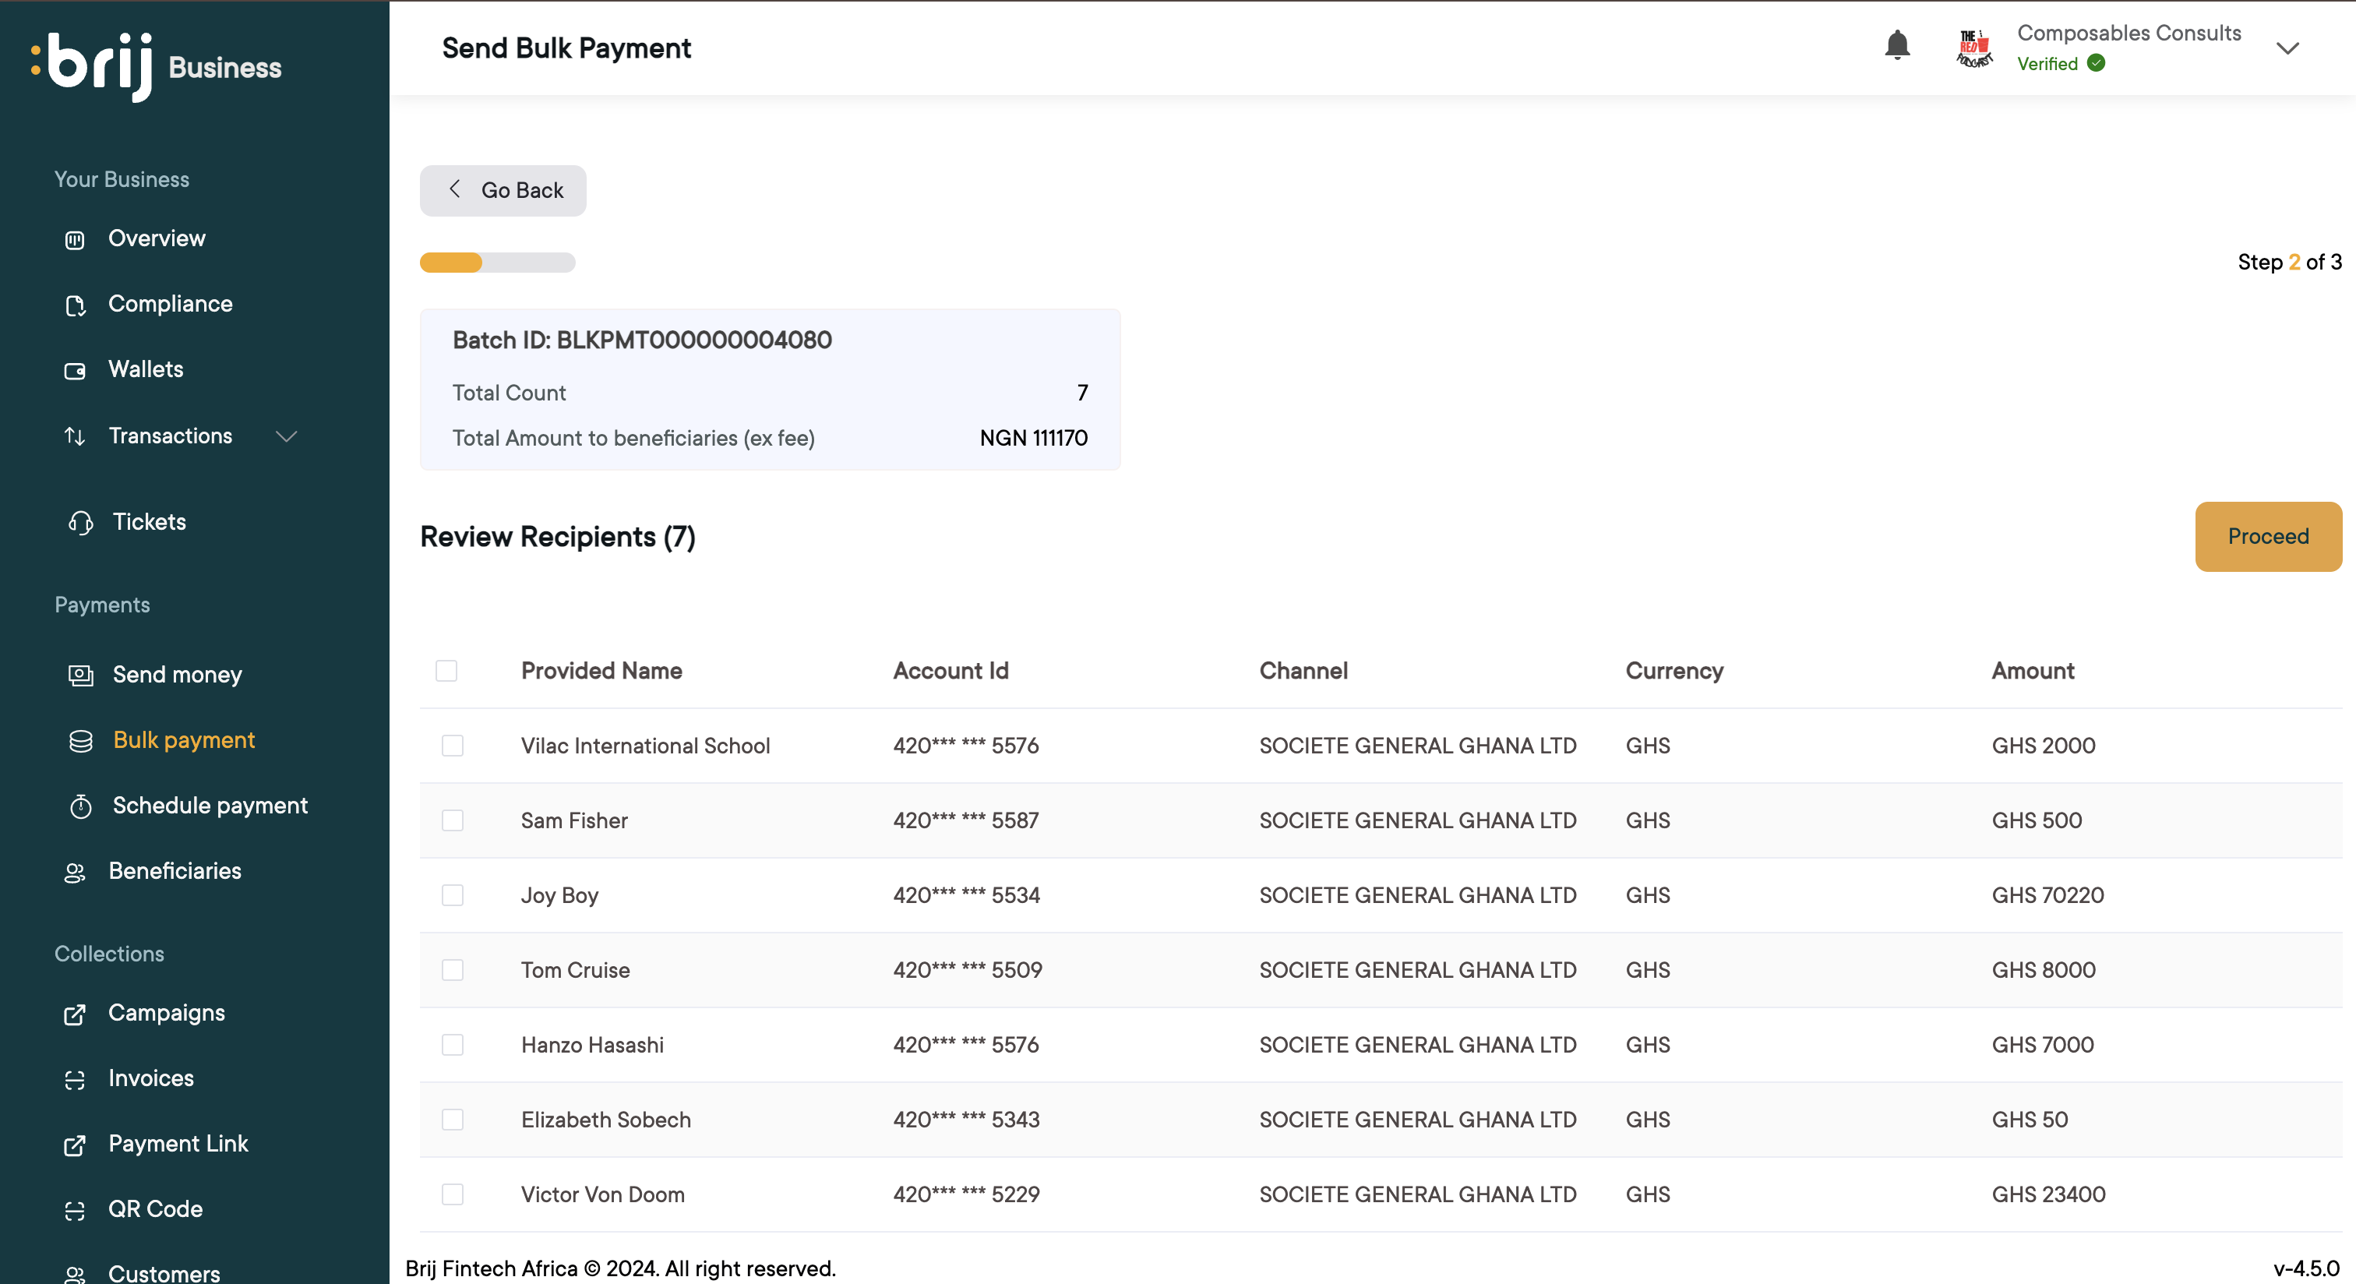The height and width of the screenshot is (1284, 2356).
Task: Check the Sam Fisher row checkbox
Action: [x=453, y=820]
